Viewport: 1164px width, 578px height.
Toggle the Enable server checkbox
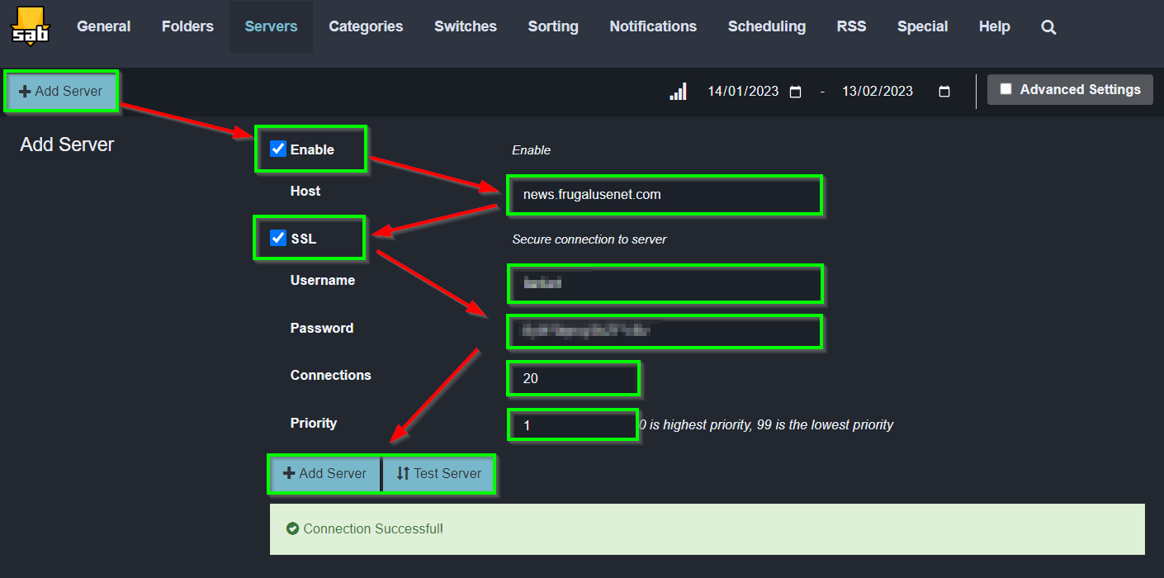pyautogui.click(x=278, y=149)
